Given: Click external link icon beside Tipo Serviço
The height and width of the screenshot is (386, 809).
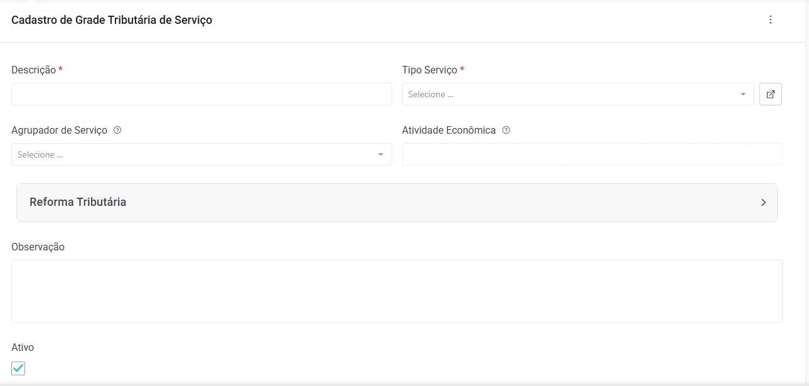Looking at the screenshot, I should coord(771,94).
